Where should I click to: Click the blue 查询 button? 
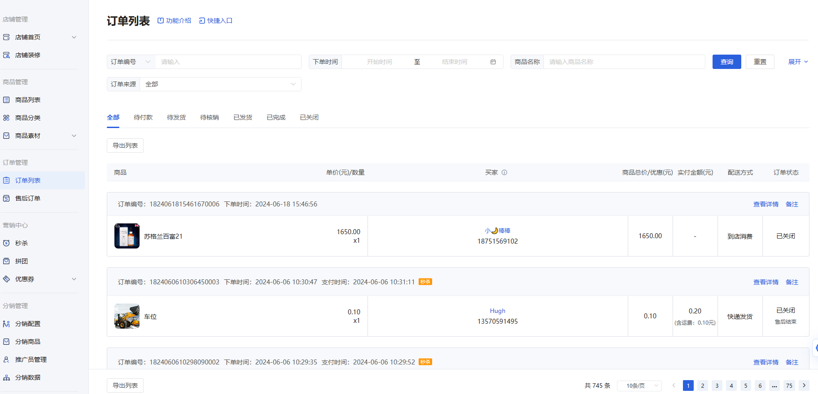pos(727,62)
